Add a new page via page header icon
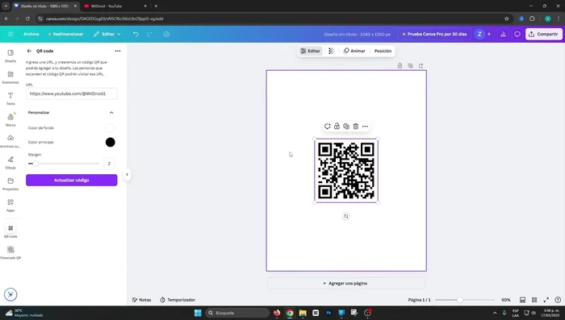Viewport: 565px width, 320px height. tap(421, 65)
